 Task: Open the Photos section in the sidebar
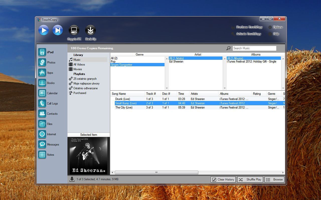(x=51, y=62)
